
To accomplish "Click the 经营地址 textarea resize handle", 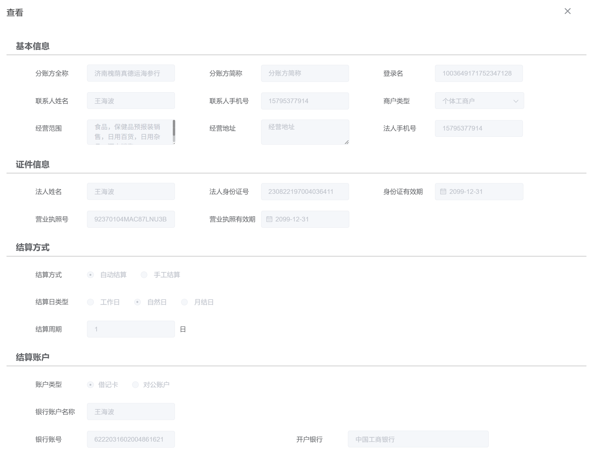I will (347, 142).
